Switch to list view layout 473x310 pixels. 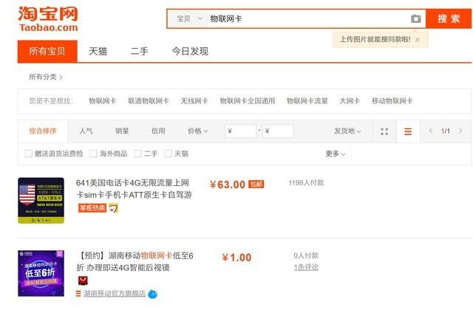[x=408, y=131]
